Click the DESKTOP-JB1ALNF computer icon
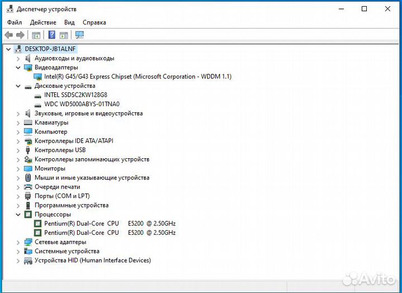 pos(18,49)
